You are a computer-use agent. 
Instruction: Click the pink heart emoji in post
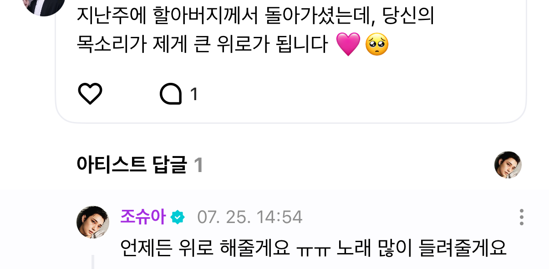(x=348, y=44)
